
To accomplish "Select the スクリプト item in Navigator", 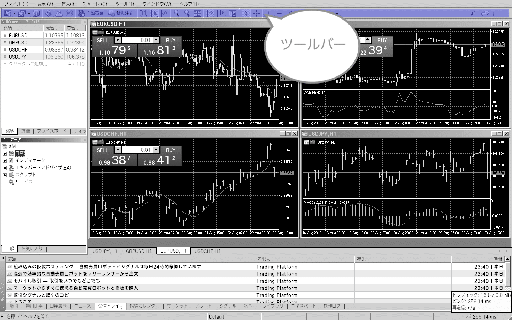I will (x=26, y=175).
